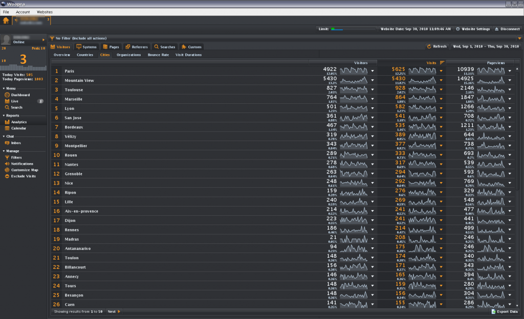524x319 pixels.
Task: Open the date range selector
Action: 486,47
